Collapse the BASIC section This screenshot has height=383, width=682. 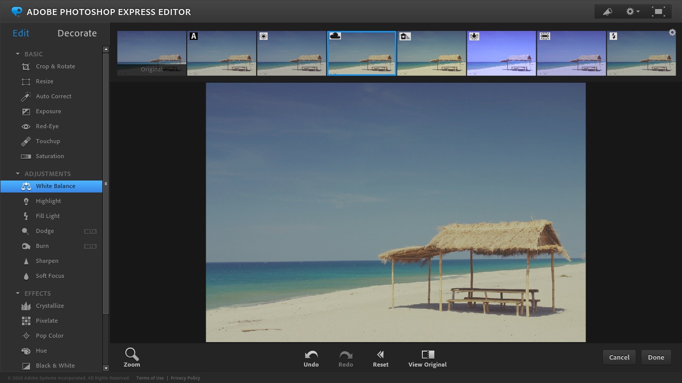(17, 54)
